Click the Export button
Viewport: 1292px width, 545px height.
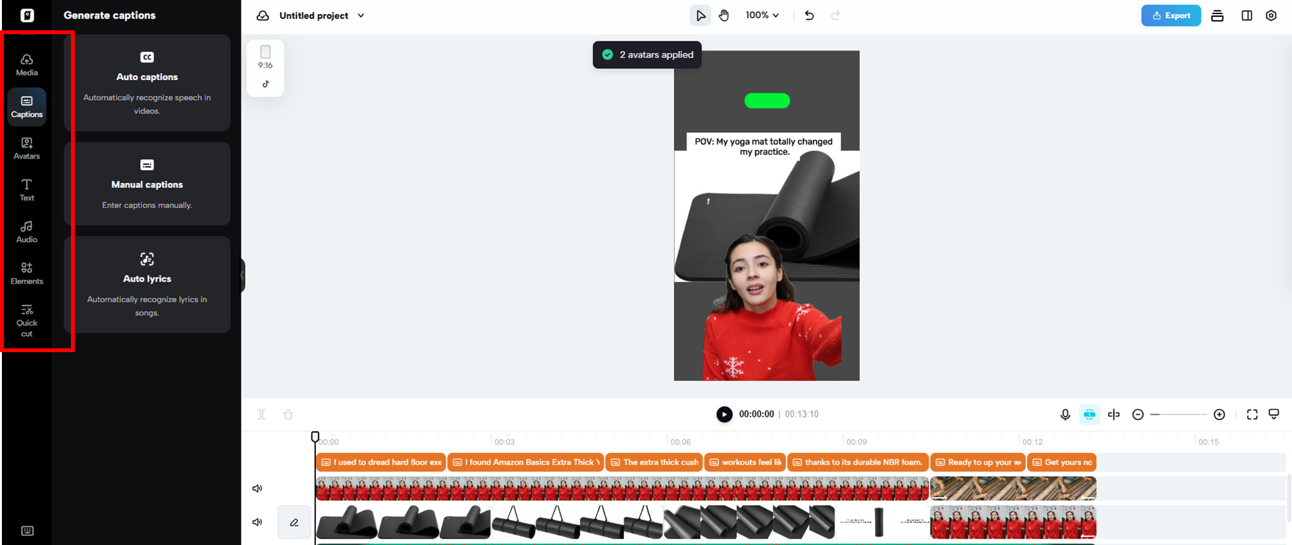(1171, 15)
